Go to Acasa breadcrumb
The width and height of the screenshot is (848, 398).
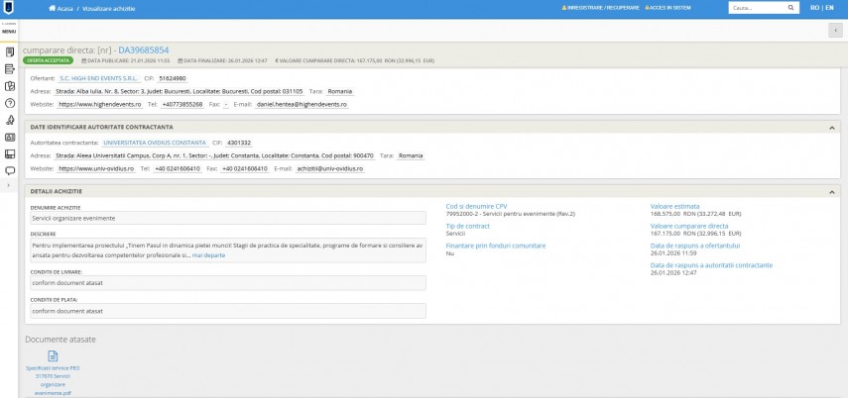pos(65,8)
